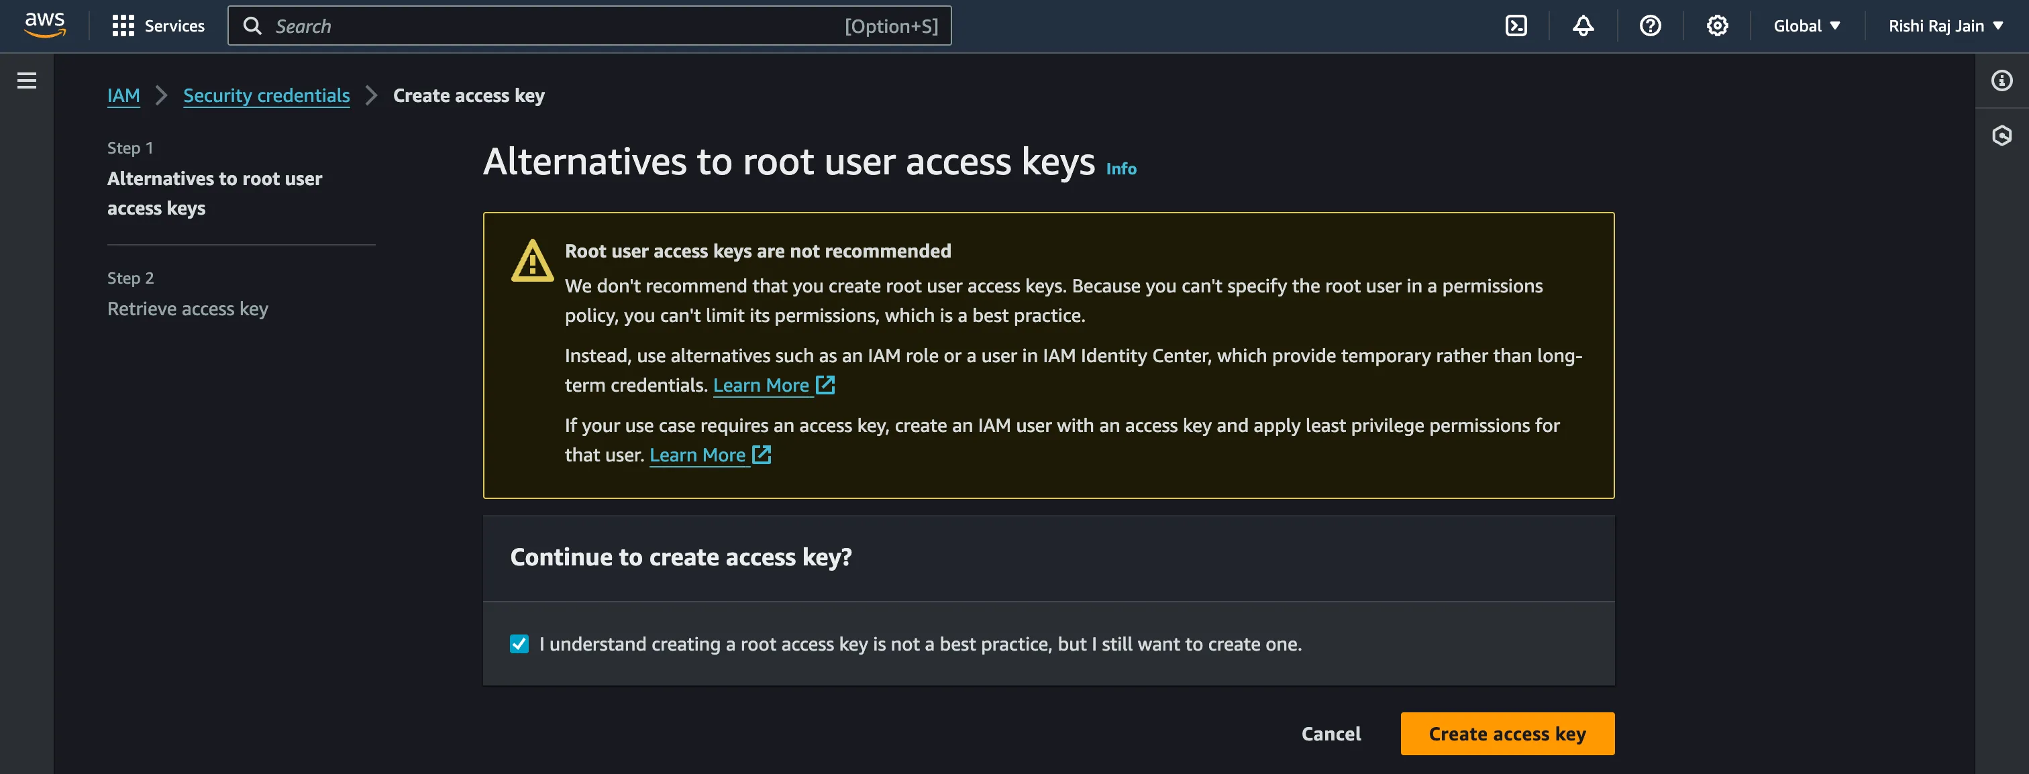Screen dimensions: 2029x774
Task: Open the Info link beside page title
Action: click(1121, 168)
